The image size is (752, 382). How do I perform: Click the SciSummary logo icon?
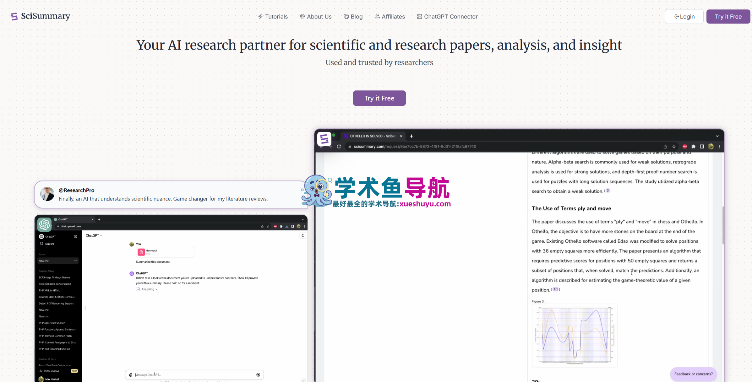14,16
